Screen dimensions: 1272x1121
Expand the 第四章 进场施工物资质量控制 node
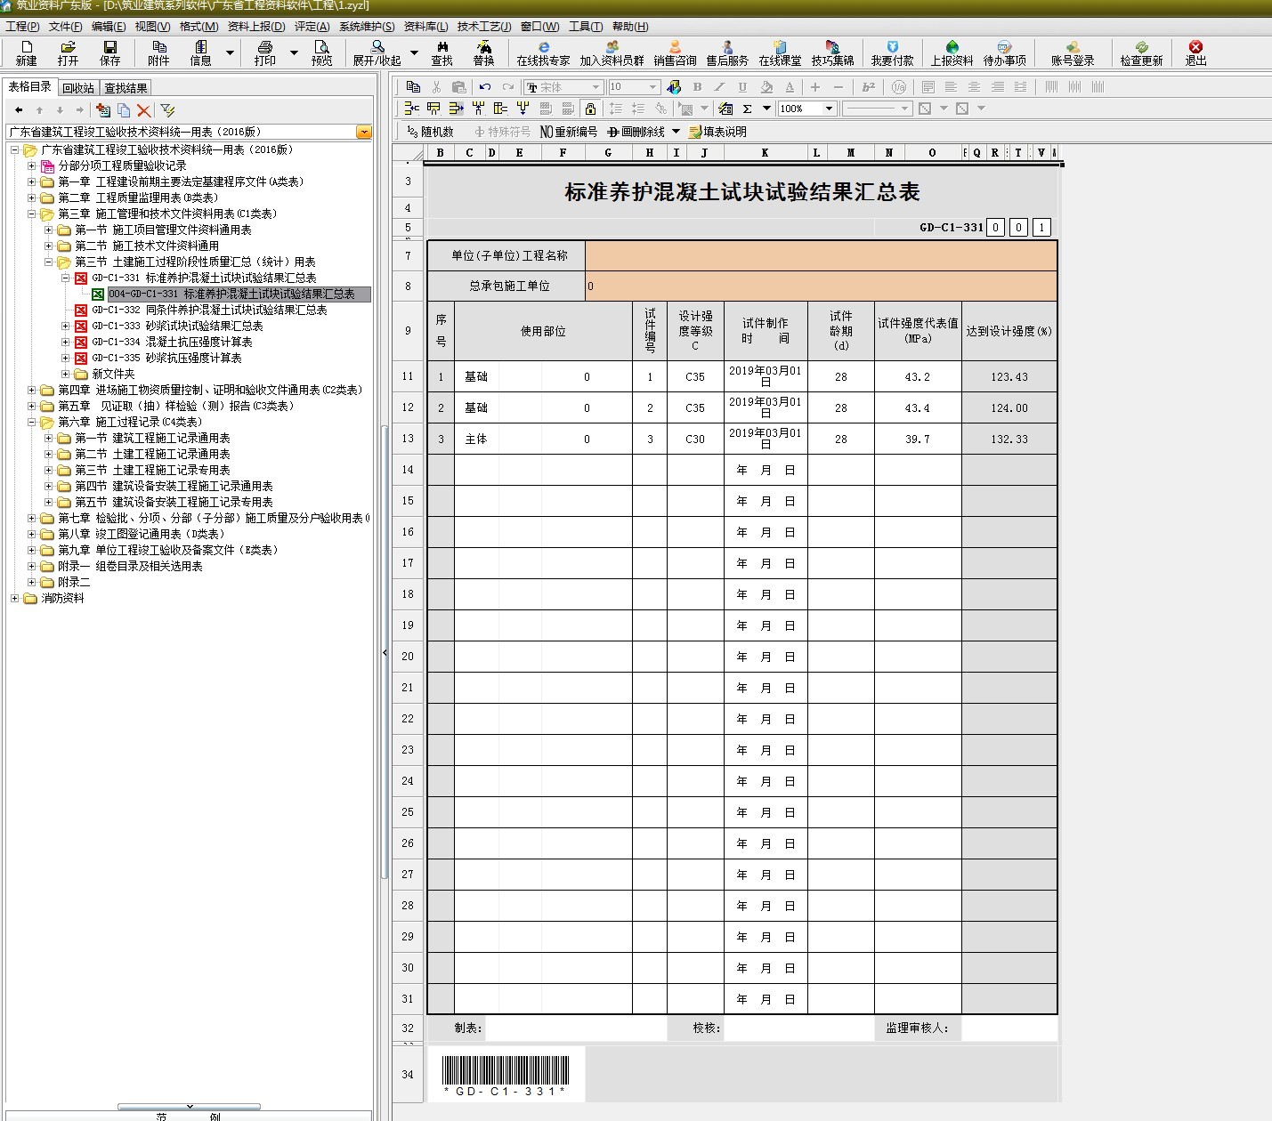coord(32,390)
